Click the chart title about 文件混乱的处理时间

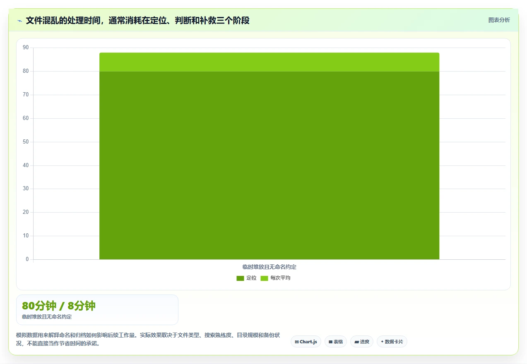[x=137, y=21]
